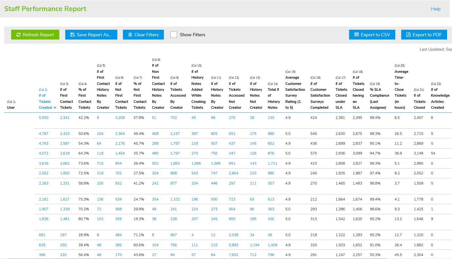452x259 pixels.
Task: Click the Staff Performance Report title
Action: (45, 9)
